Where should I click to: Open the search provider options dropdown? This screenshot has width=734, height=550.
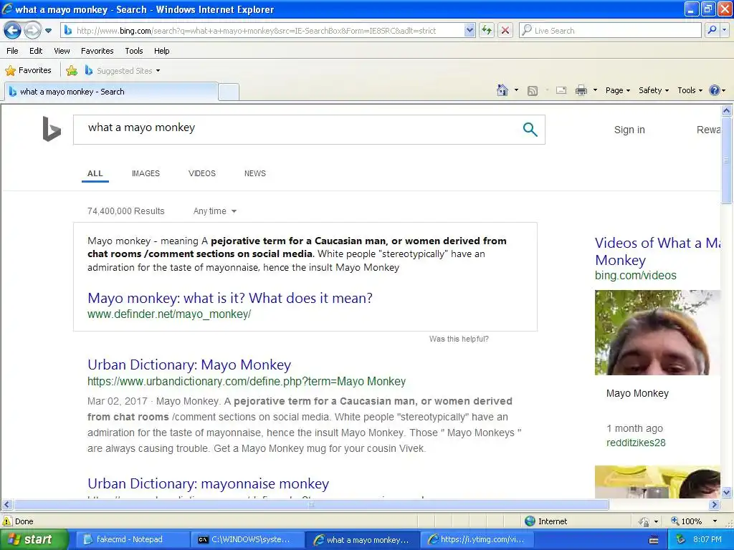tap(724, 30)
